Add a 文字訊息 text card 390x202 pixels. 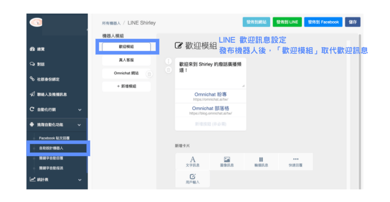pos(193,162)
